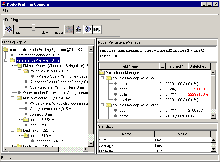Collapse the samples.management.Collar node
Screen dimensions: 220x162
click(x=102, y=105)
